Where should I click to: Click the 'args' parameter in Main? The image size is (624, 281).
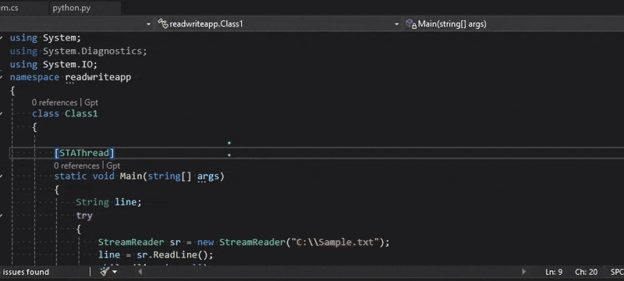coord(207,176)
